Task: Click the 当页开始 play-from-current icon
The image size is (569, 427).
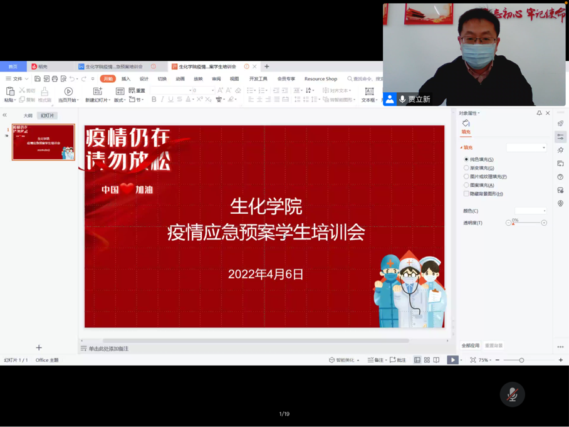Action: pyautogui.click(x=68, y=92)
